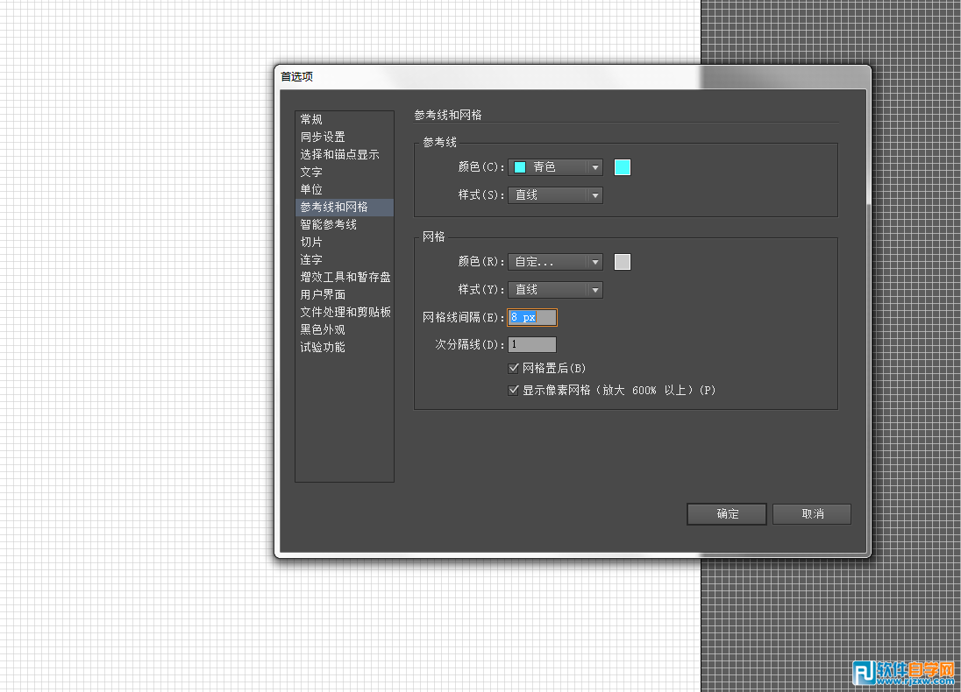The height and width of the screenshot is (692, 961).
Task: Click the 网格线间隔 input field
Action: (532, 318)
